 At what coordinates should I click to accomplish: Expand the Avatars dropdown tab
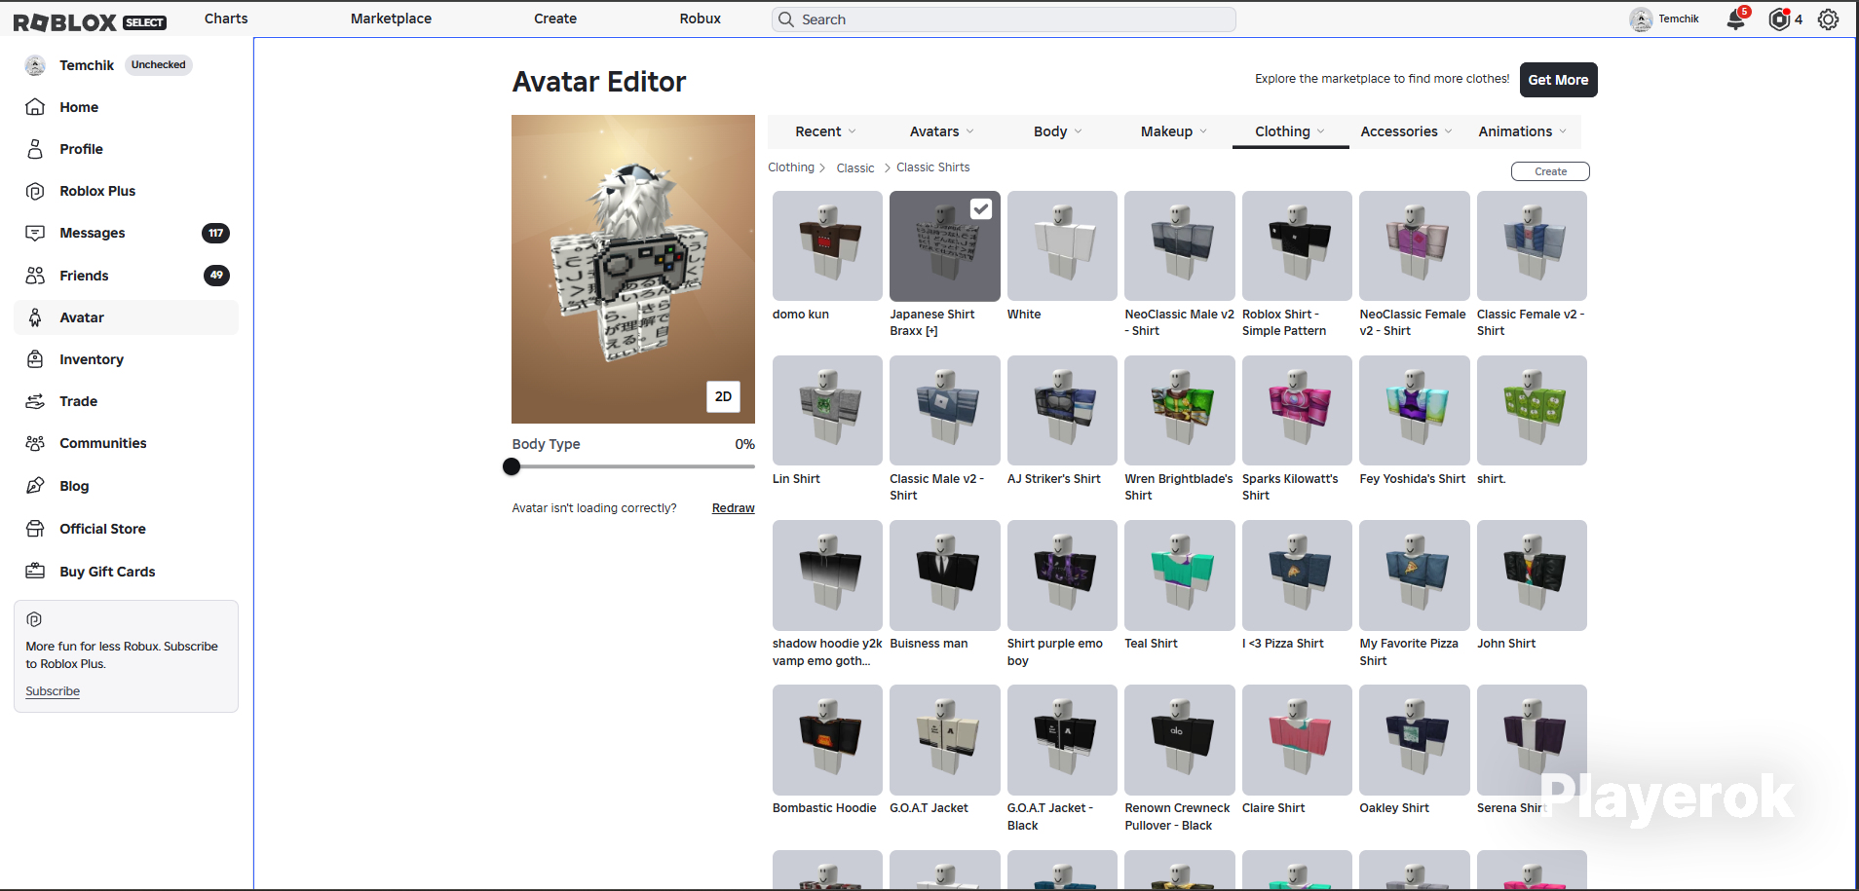click(x=941, y=131)
